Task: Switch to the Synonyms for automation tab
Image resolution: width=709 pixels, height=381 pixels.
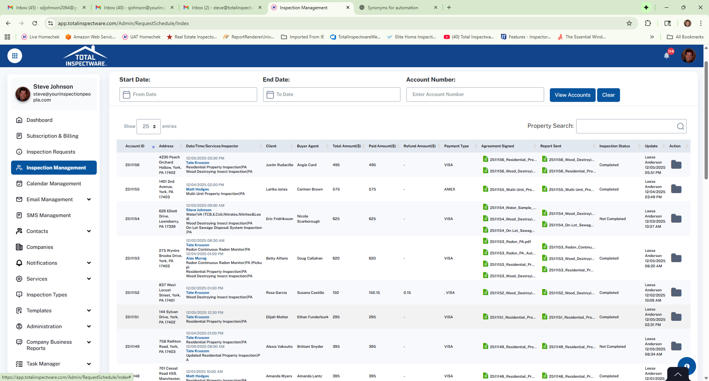Action: pyautogui.click(x=393, y=7)
